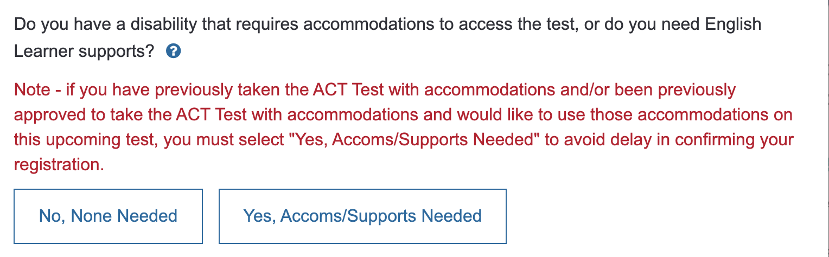
Task: Click the blue circular help tooltip icon
Action: [174, 52]
